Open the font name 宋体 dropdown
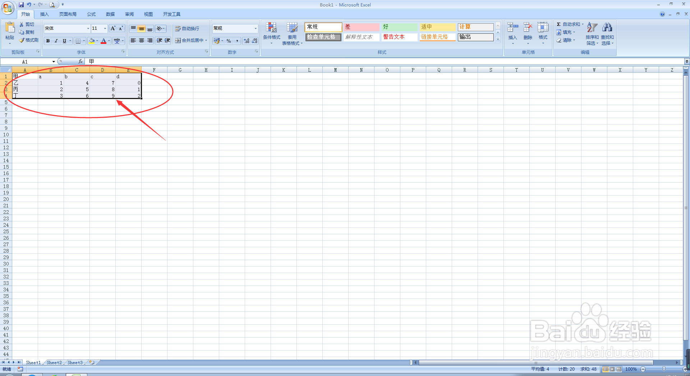690x376 pixels. pyautogui.click(x=88, y=28)
